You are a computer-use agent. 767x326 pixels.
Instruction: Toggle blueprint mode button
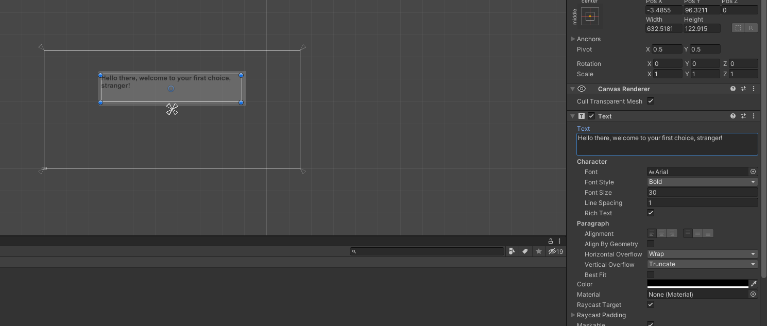[x=738, y=28]
